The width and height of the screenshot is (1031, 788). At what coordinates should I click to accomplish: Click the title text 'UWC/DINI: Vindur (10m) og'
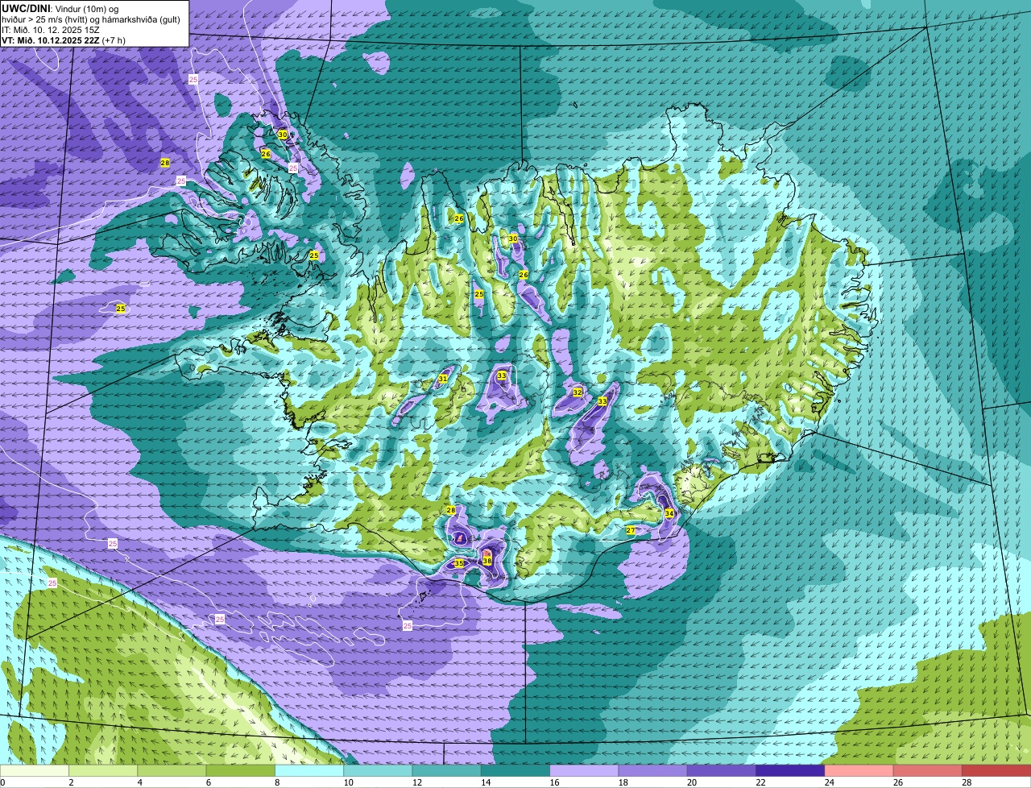coord(60,9)
